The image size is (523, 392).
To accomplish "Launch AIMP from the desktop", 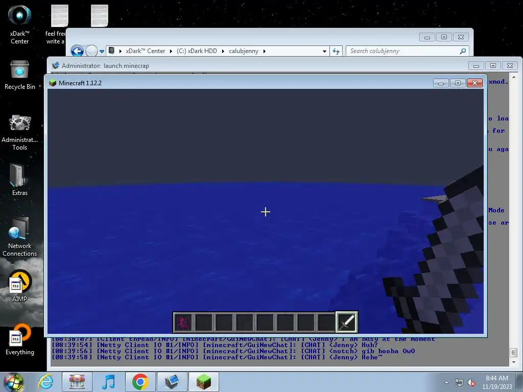I will (x=19, y=286).
